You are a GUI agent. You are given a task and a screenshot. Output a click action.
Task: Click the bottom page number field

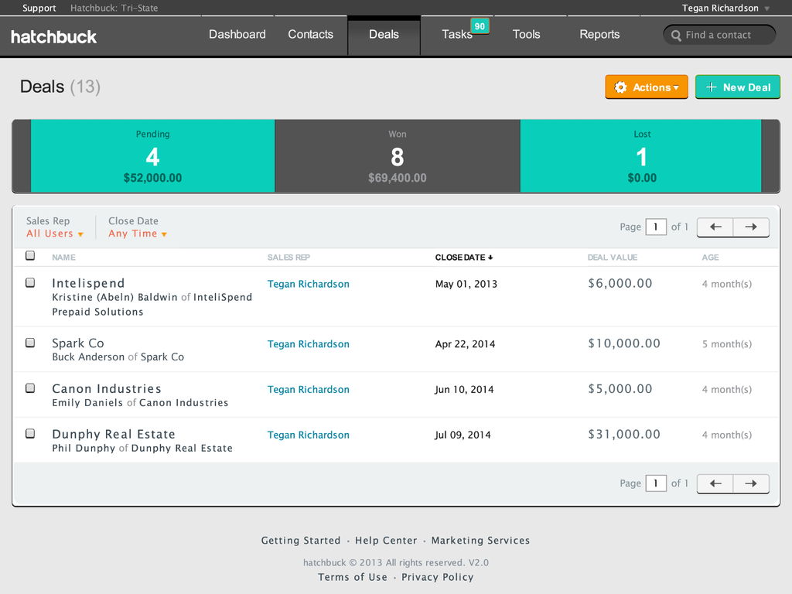click(x=656, y=483)
